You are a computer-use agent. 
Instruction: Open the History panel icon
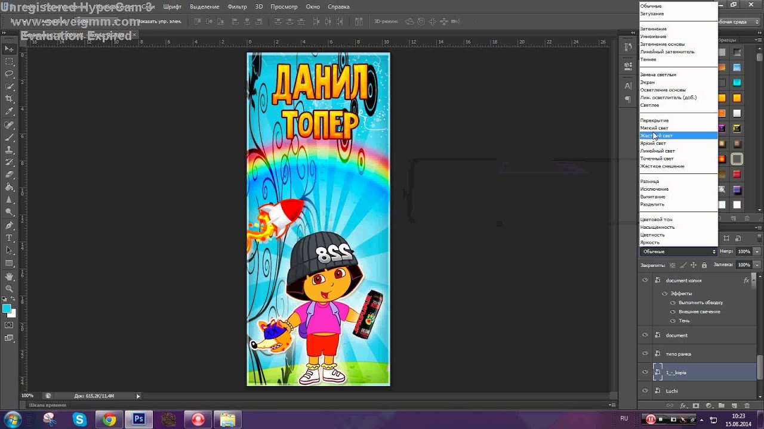coord(628,48)
